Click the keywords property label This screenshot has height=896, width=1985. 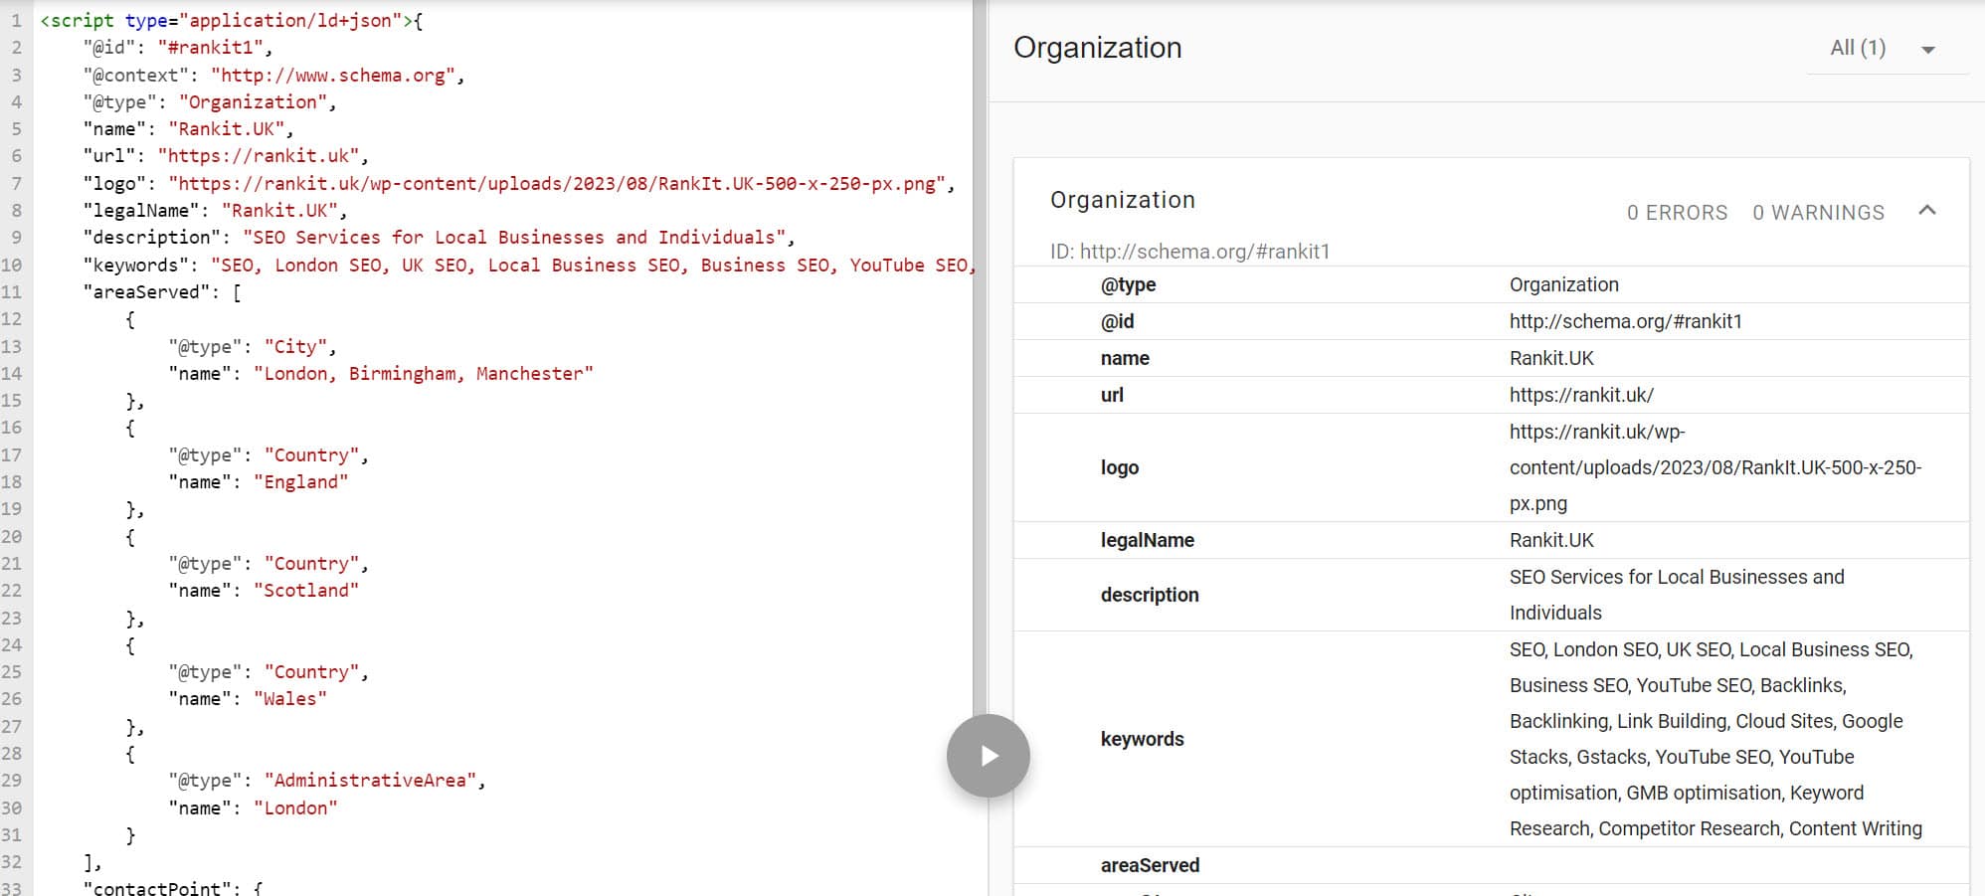tap(1142, 739)
